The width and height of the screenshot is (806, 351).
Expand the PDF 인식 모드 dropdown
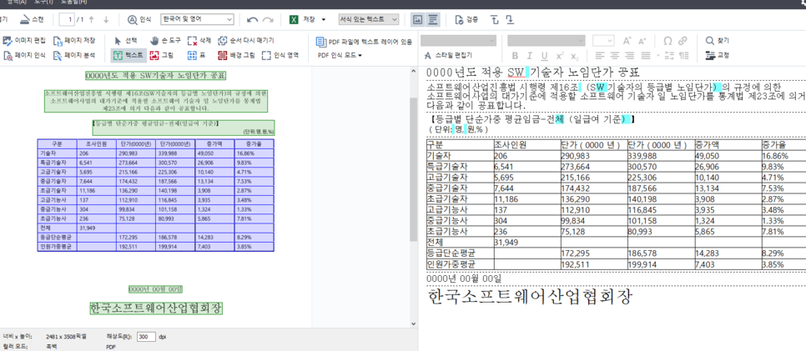coord(340,55)
